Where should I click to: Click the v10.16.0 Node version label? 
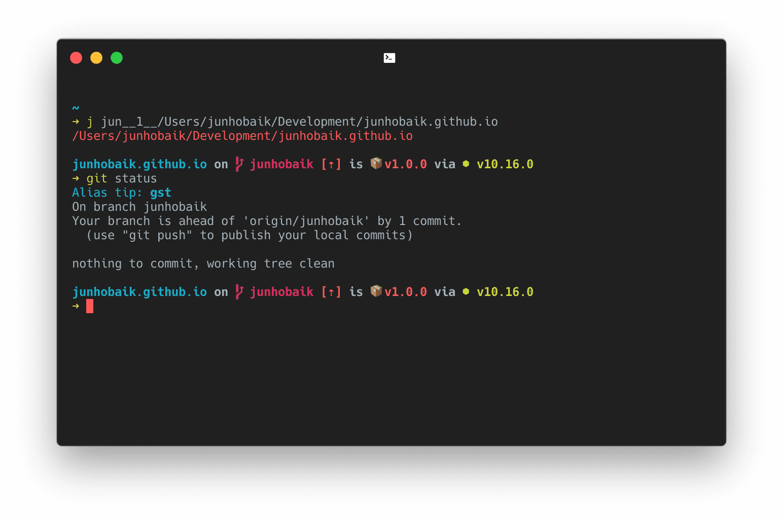505,164
